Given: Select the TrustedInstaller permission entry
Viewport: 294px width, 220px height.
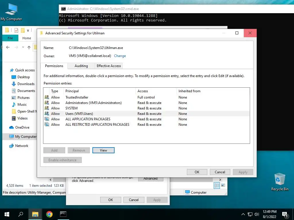Looking at the screenshot, I should pos(146,97).
